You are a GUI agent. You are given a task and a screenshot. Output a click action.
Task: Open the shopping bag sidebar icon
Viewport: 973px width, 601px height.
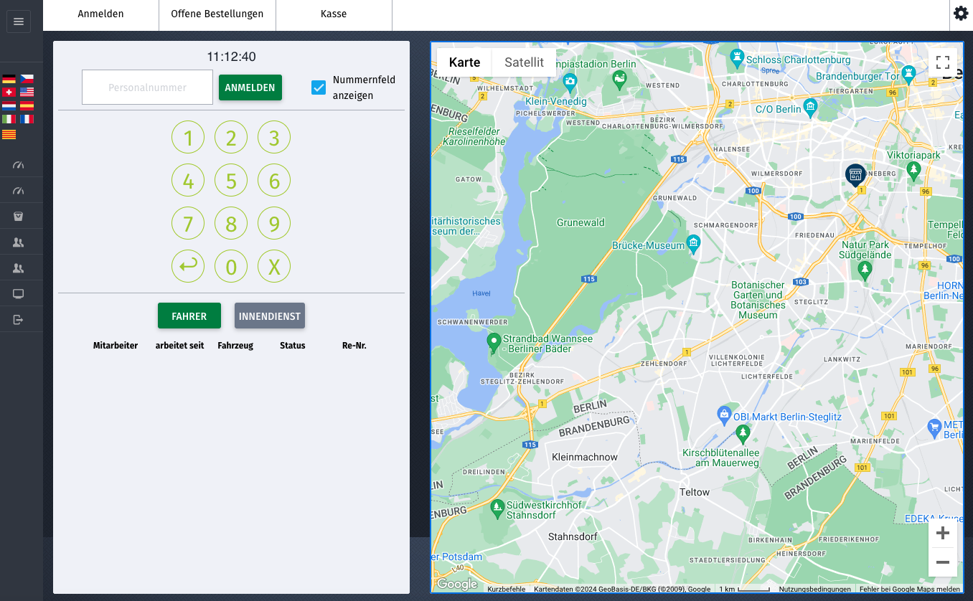point(19,216)
